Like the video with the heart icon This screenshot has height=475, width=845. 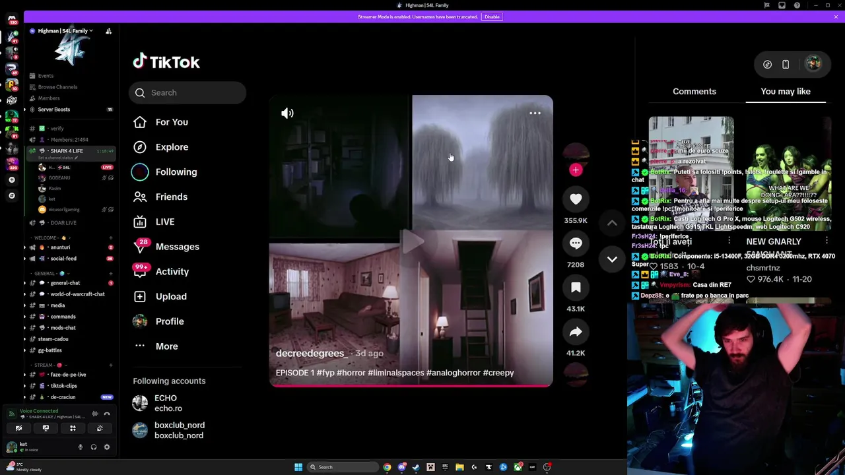click(576, 199)
